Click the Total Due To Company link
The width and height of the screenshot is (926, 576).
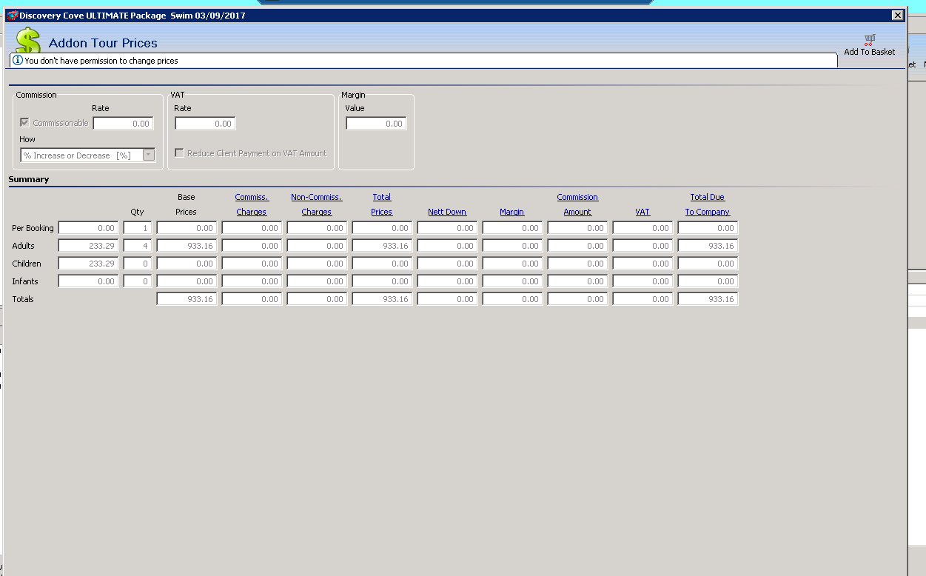coord(708,204)
